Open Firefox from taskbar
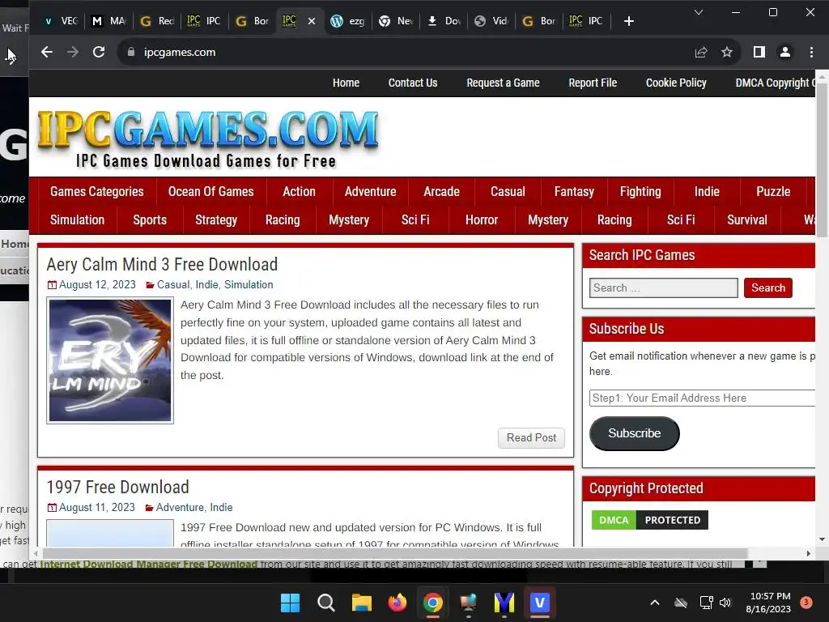This screenshot has width=829, height=622. 397,603
